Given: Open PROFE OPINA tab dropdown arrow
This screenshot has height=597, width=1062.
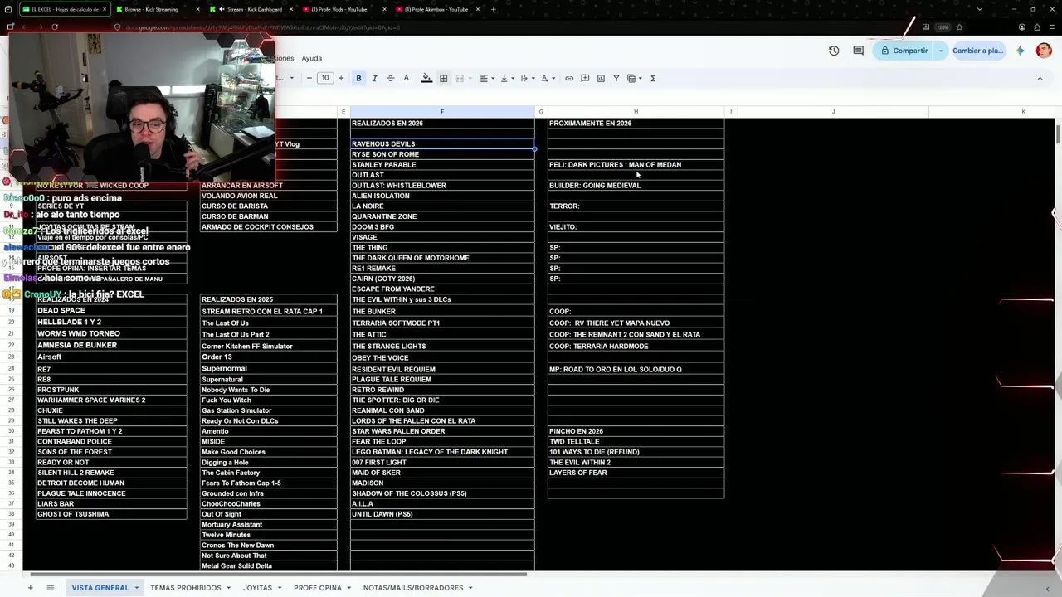Looking at the screenshot, I should [349, 588].
